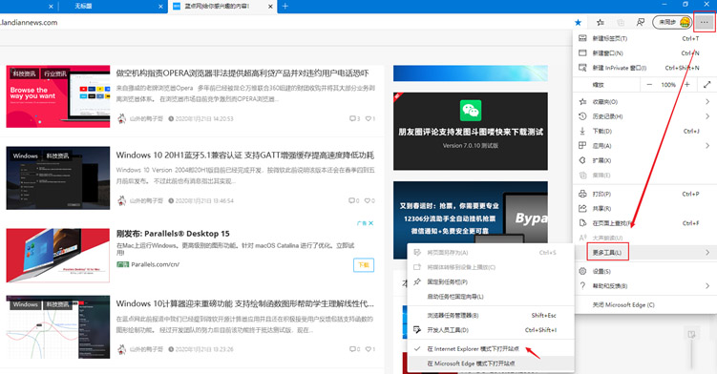Expand the 历史记录(H) submenu arrow
This screenshot has width=717, height=374.
tap(707, 116)
